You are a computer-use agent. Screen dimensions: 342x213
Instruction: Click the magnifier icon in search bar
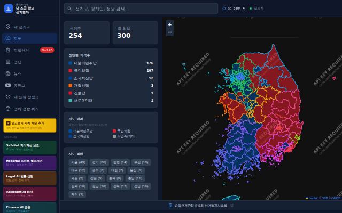[x=69, y=9]
